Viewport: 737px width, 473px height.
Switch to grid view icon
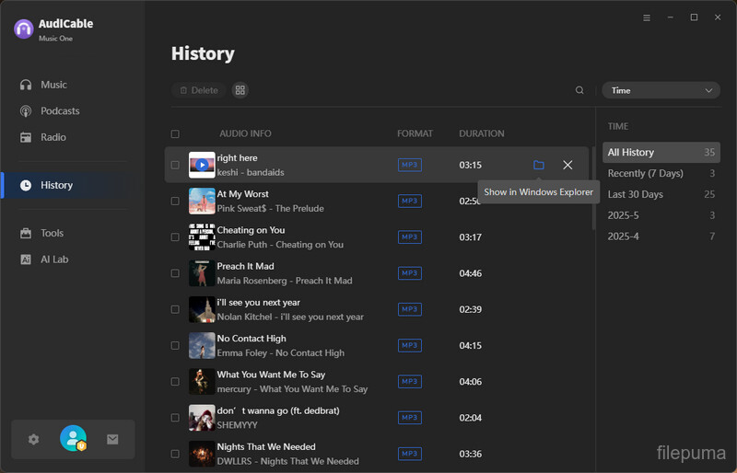click(240, 90)
